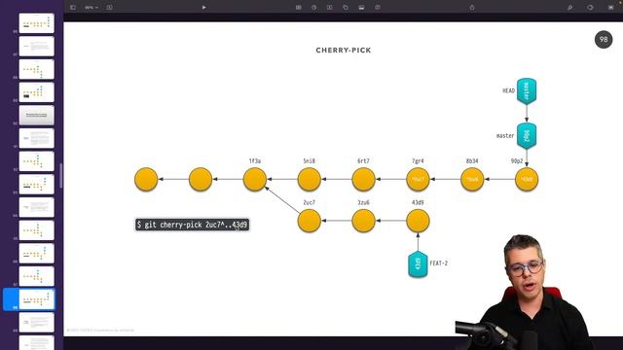Open the View options sidebar icon
The width and height of the screenshot is (623, 350).
(73, 7)
